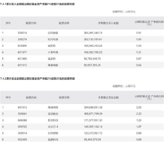Click the sell amount 171,577,951.30
The width and height of the screenshot is (164, 142).
93,120
